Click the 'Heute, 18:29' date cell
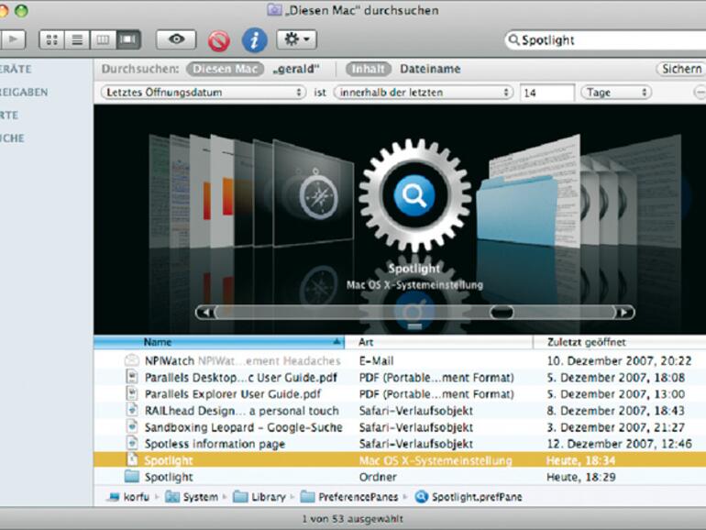 [x=580, y=477]
